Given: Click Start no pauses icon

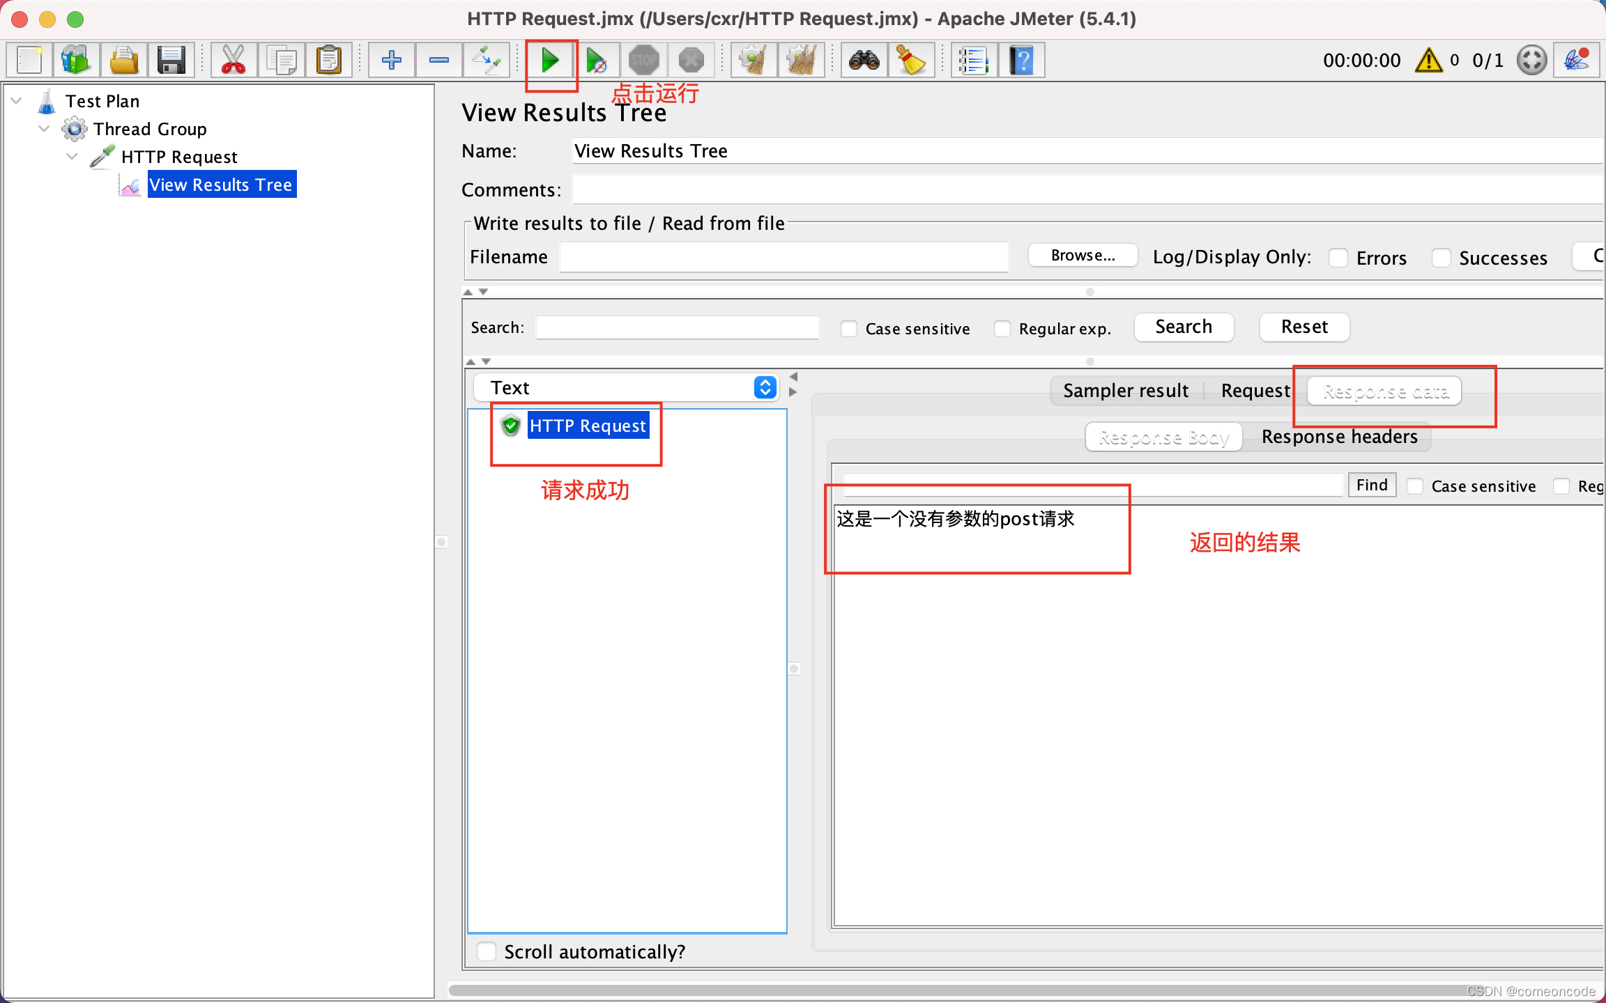Looking at the screenshot, I should 597,60.
